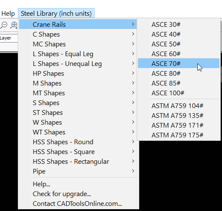This screenshot has height=211, width=222.
Task: Expand the Pipe submenu
Action: coord(78,171)
